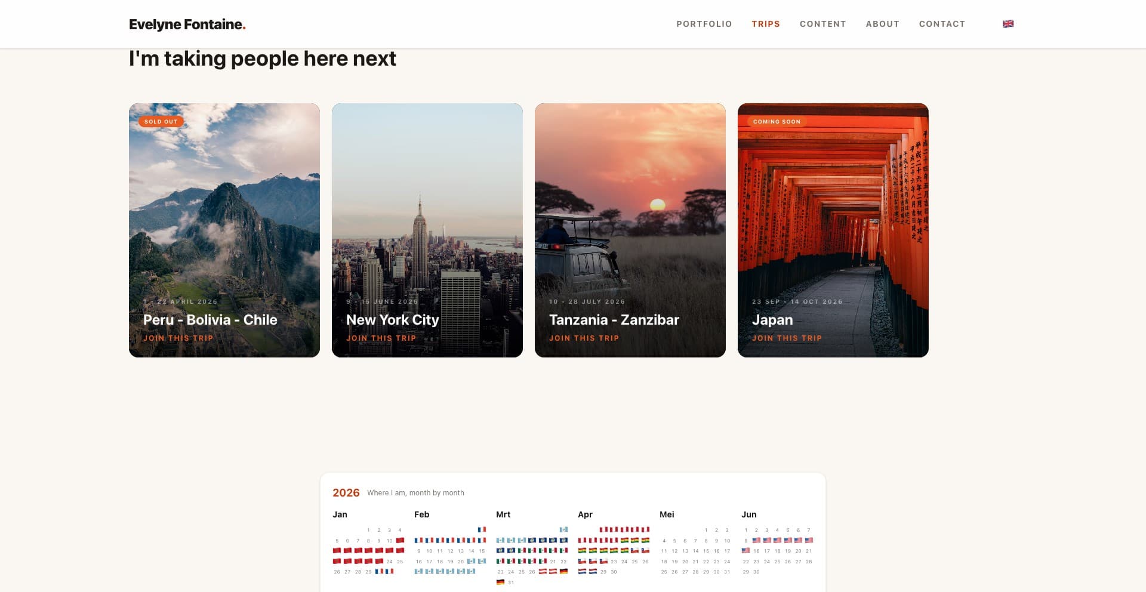Screen dimensions: 1146x592
Task: Click the flag shown on April 27
Action: click(581, 571)
